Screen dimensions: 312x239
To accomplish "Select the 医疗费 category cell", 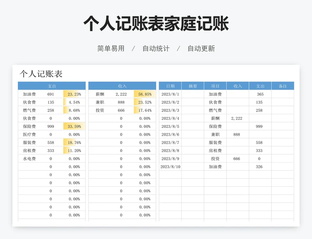I will (x=29, y=135).
